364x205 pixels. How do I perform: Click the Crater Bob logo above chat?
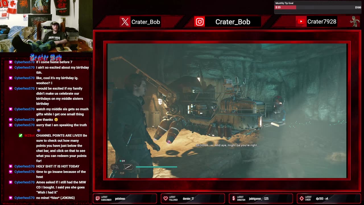tap(46, 57)
